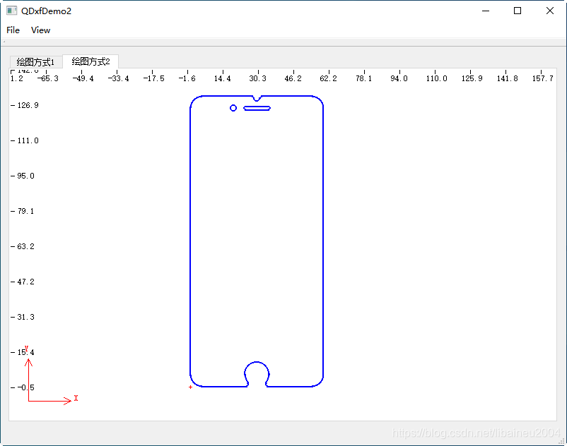
Task: Minimize the QDxfDemo2 window
Action: (485, 11)
